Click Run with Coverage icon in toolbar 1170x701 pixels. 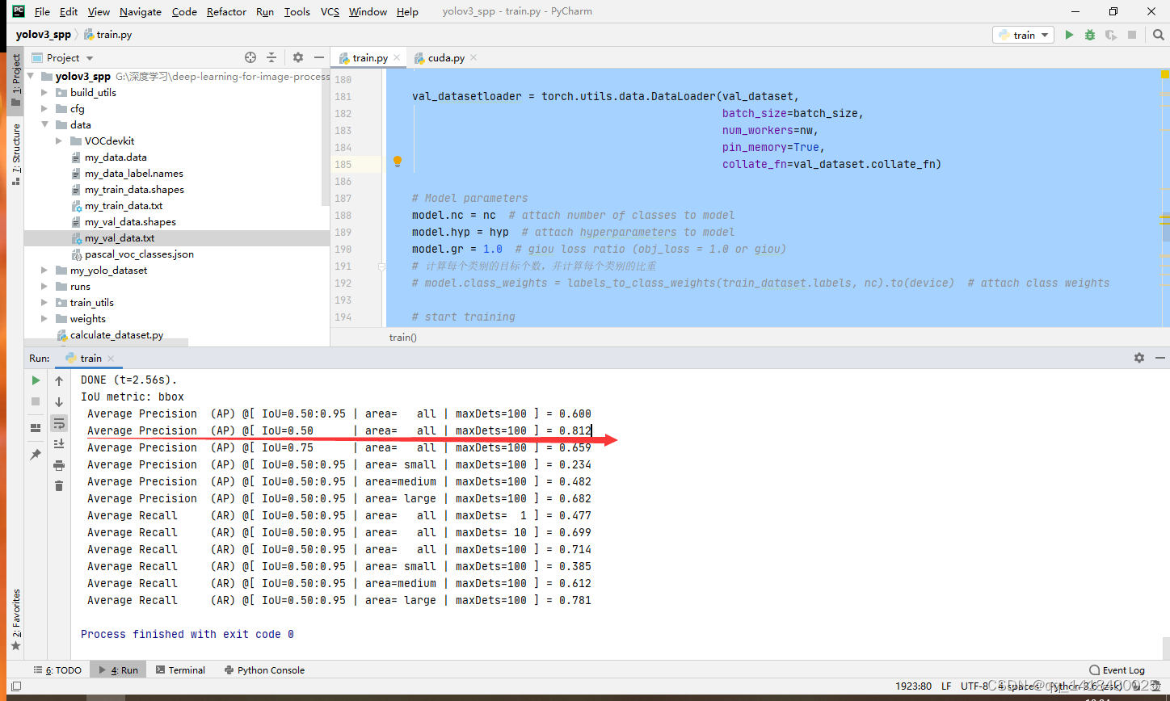click(x=1111, y=35)
